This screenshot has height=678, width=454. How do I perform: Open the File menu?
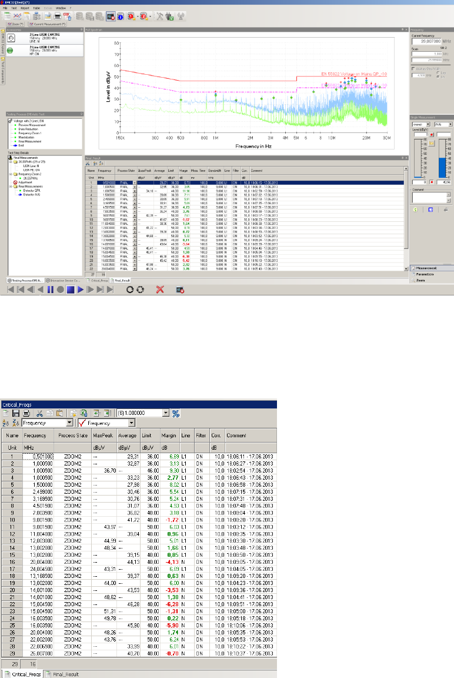point(5,8)
